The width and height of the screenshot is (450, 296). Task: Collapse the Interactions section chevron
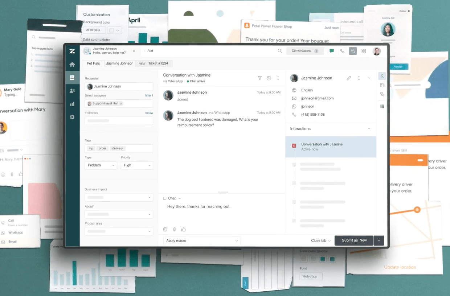point(369,128)
